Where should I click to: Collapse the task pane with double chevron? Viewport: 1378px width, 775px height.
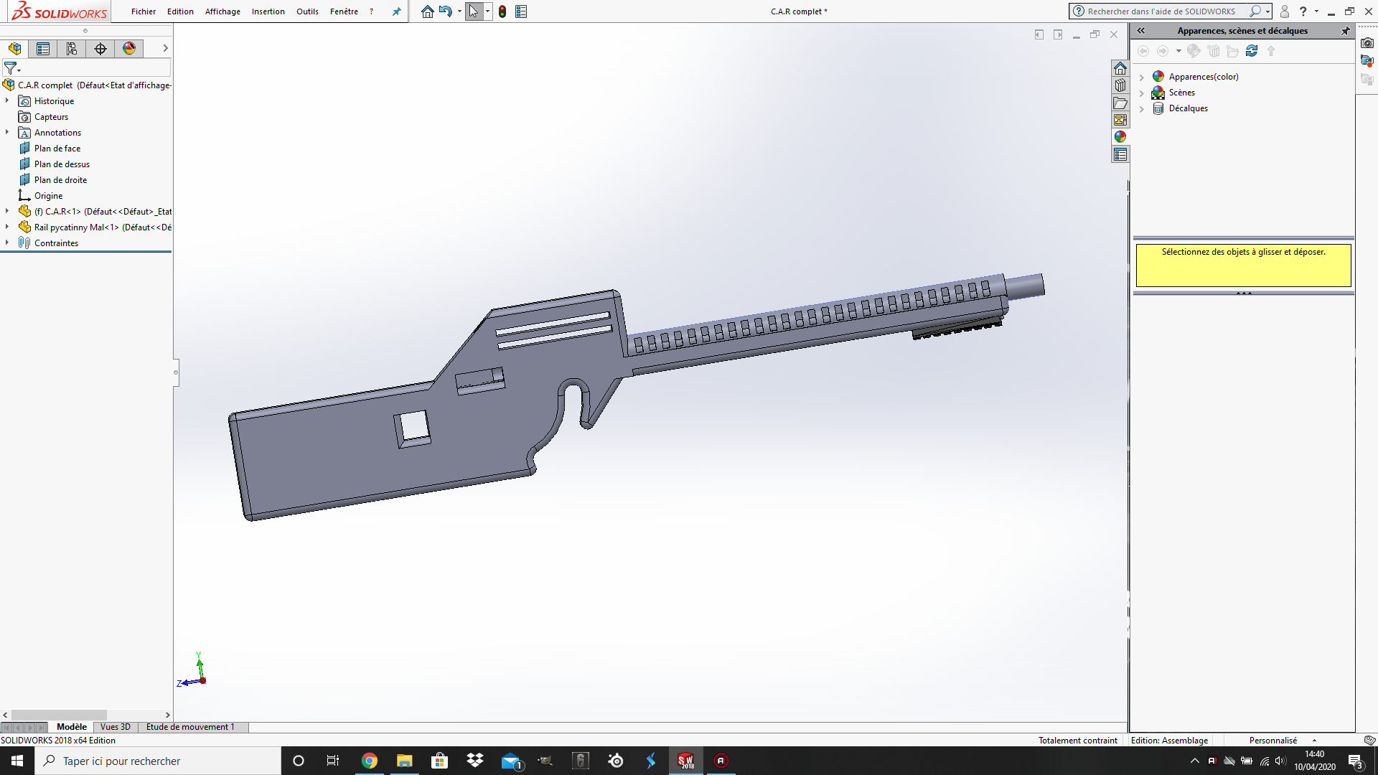pos(1141,31)
